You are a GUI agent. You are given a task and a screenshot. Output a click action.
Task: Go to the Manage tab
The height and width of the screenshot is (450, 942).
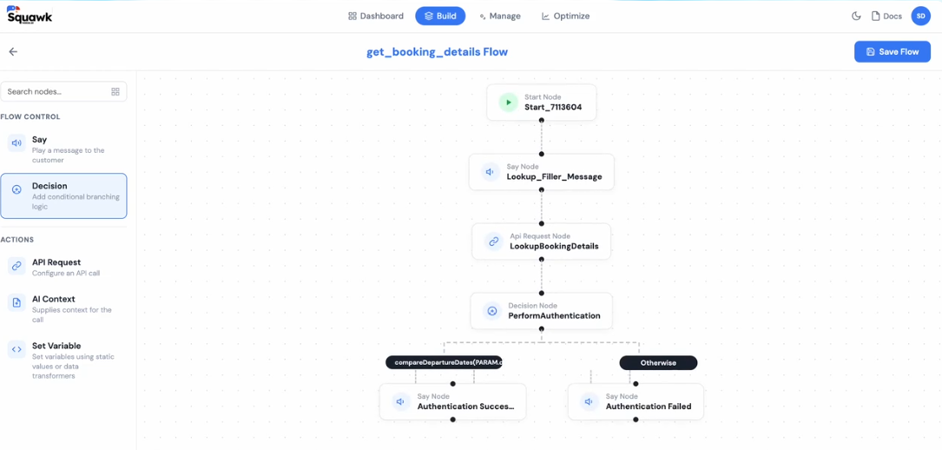[x=500, y=17]
